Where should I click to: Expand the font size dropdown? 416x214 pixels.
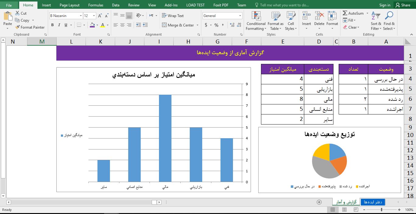[94, 16]
